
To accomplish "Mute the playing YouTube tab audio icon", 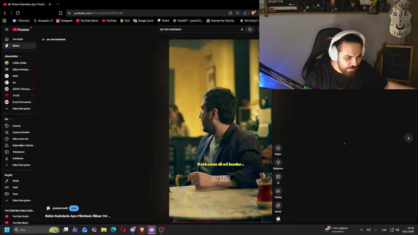I will coord(9,4).
